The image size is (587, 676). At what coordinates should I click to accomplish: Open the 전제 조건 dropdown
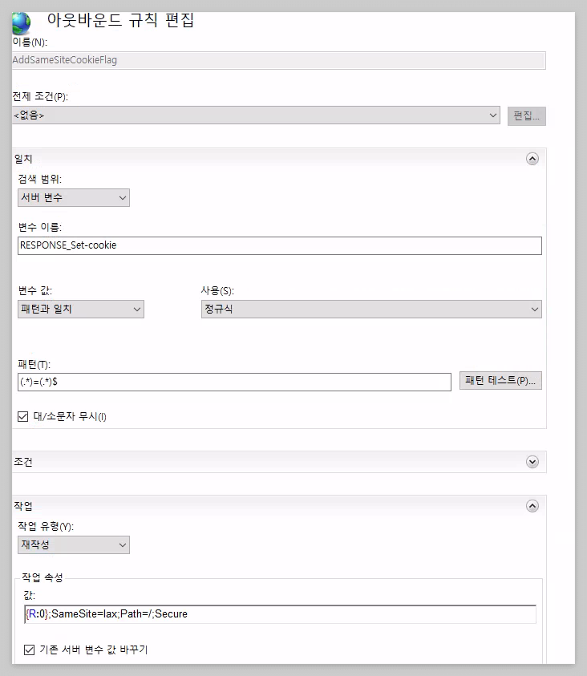point(256,115)
